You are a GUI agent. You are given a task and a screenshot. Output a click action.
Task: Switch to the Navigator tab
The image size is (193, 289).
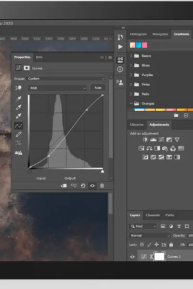(160, 34)
